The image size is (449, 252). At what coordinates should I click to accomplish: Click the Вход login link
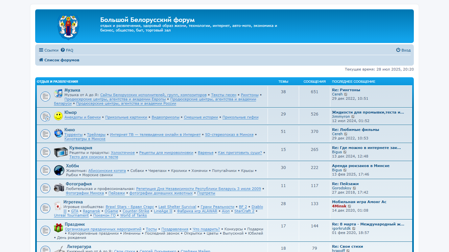click(403, 50)
